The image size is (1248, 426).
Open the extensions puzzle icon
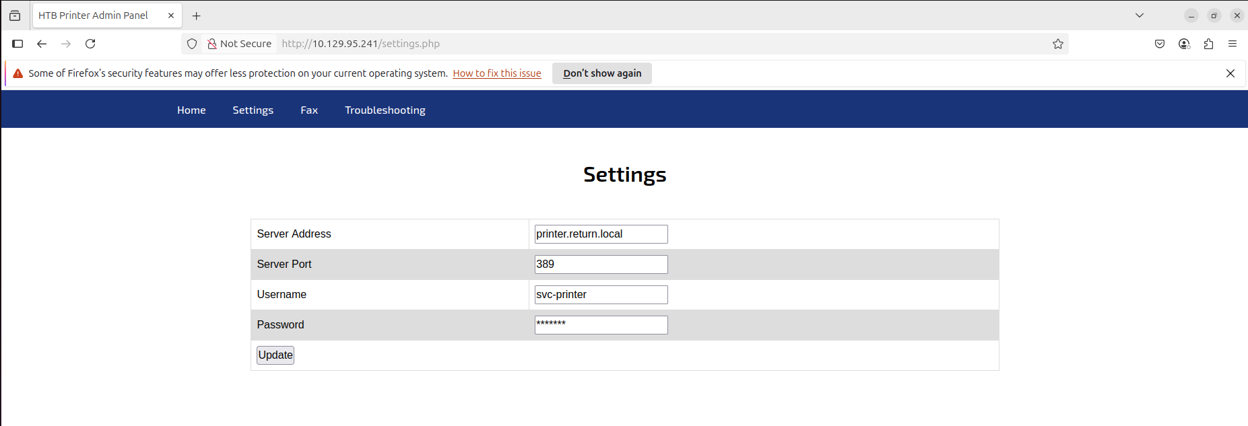[x=1208, y=44]
